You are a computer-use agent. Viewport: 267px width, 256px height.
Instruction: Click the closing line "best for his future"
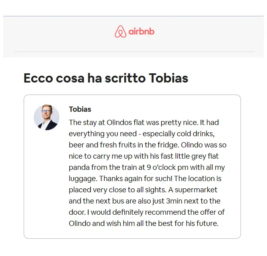coord(188,224)
